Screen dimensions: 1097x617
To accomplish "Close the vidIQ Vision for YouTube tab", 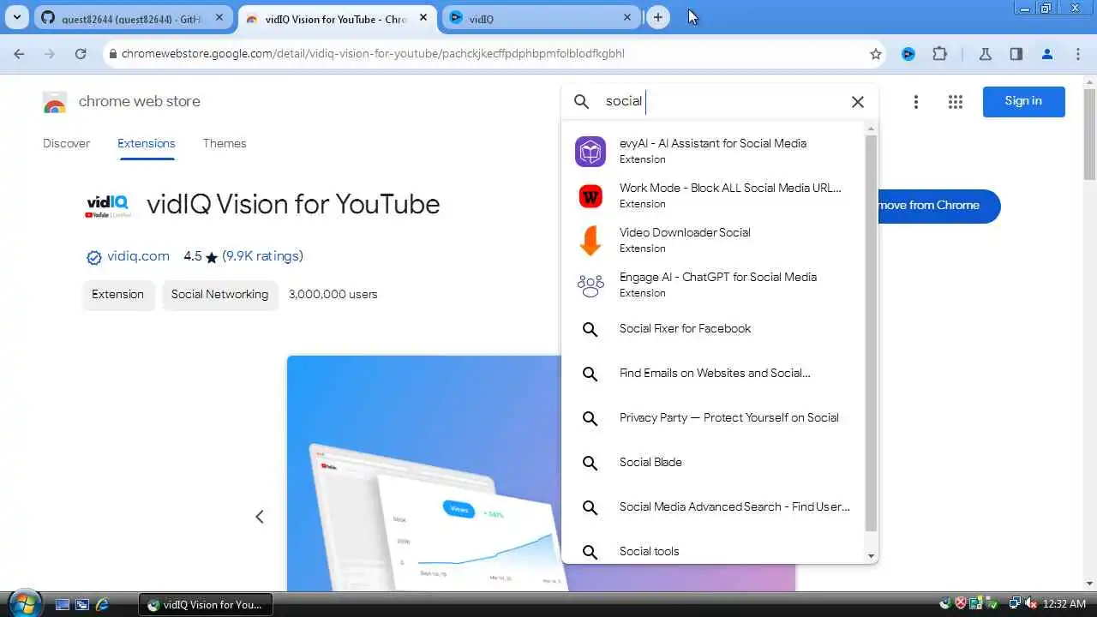I will point(423,17).
